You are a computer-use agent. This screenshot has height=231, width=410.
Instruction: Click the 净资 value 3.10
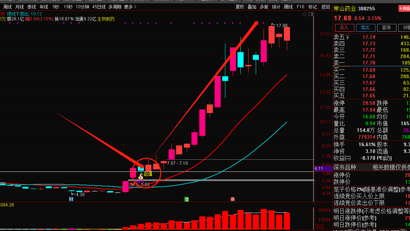pyautogui.click(x=370, y=152)
